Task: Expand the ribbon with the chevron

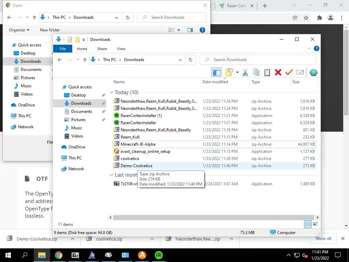Action: [309, 48]
